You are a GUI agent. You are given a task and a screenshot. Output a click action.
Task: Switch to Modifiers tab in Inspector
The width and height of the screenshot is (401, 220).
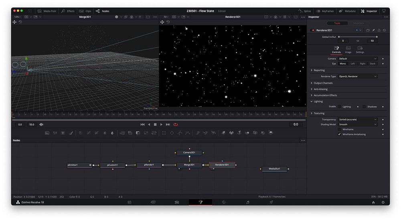pos(358,23)
